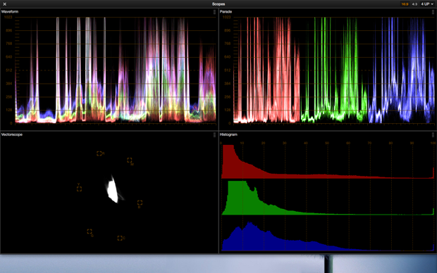Click the cyan C target on vectorscope

pyautogui.click(x=120, y=239)
